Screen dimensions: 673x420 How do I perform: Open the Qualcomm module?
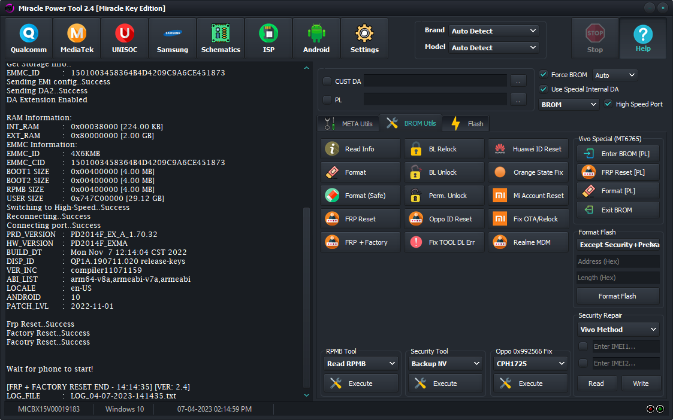coord(29,38)
